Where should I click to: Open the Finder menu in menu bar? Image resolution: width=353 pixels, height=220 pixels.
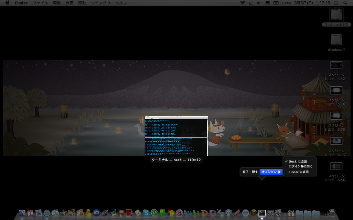21,3
